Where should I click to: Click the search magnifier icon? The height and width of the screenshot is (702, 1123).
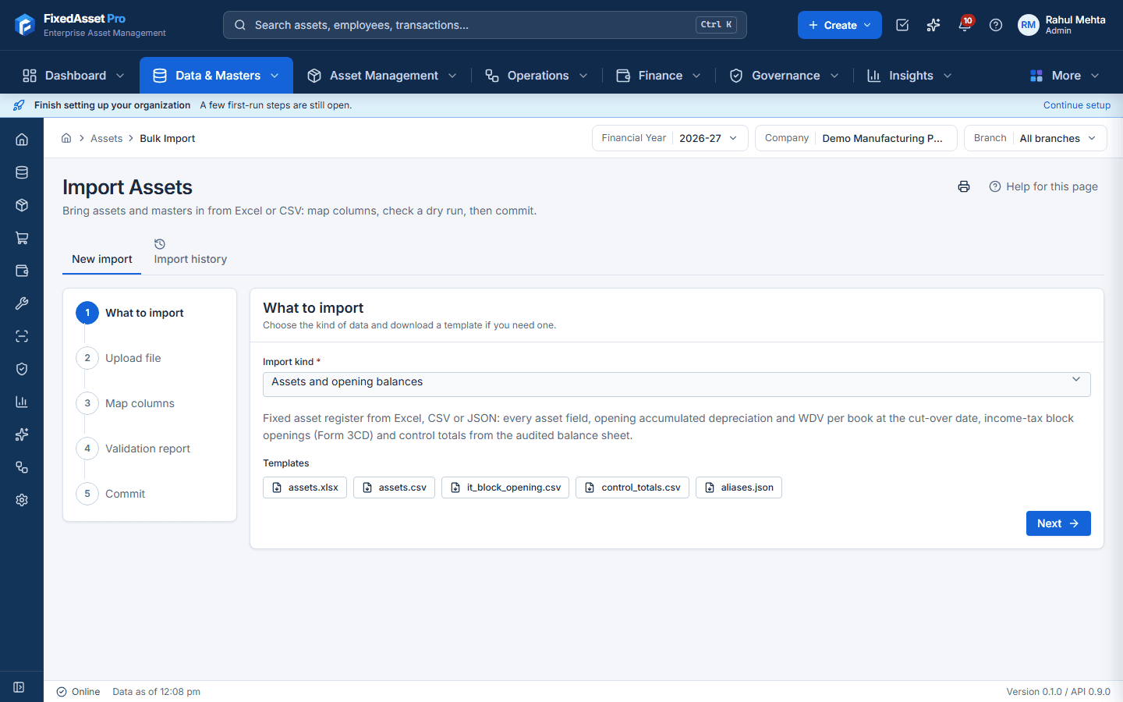tap(240, 25)
